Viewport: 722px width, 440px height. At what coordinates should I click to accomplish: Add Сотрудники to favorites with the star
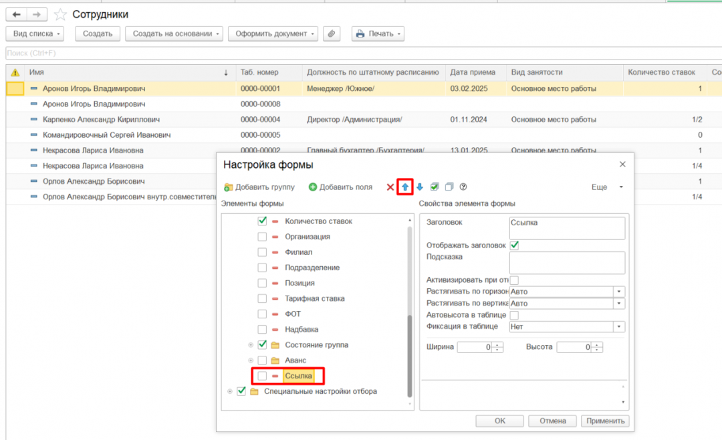60,15
